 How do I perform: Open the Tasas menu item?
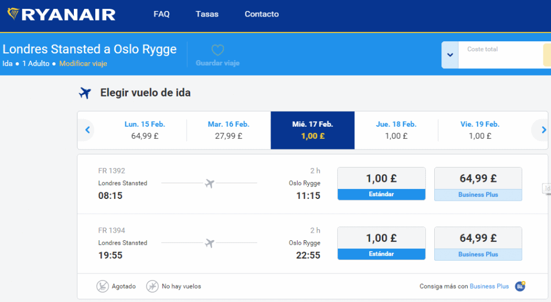coord(207,14)
